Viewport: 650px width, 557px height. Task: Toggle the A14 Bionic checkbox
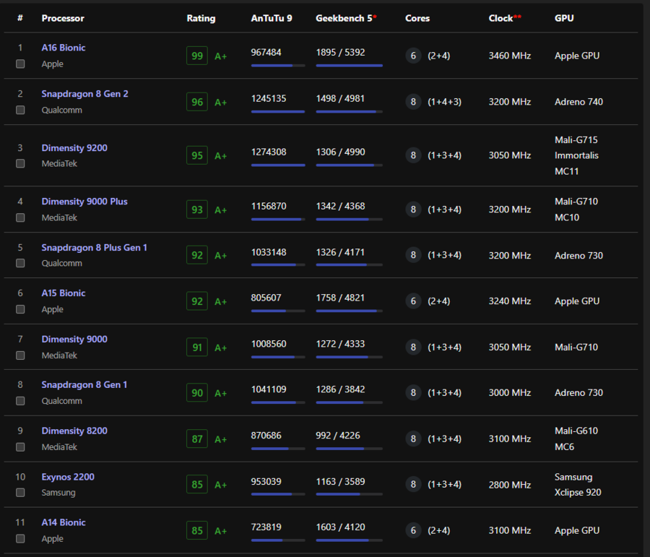(x=20, y=538)
